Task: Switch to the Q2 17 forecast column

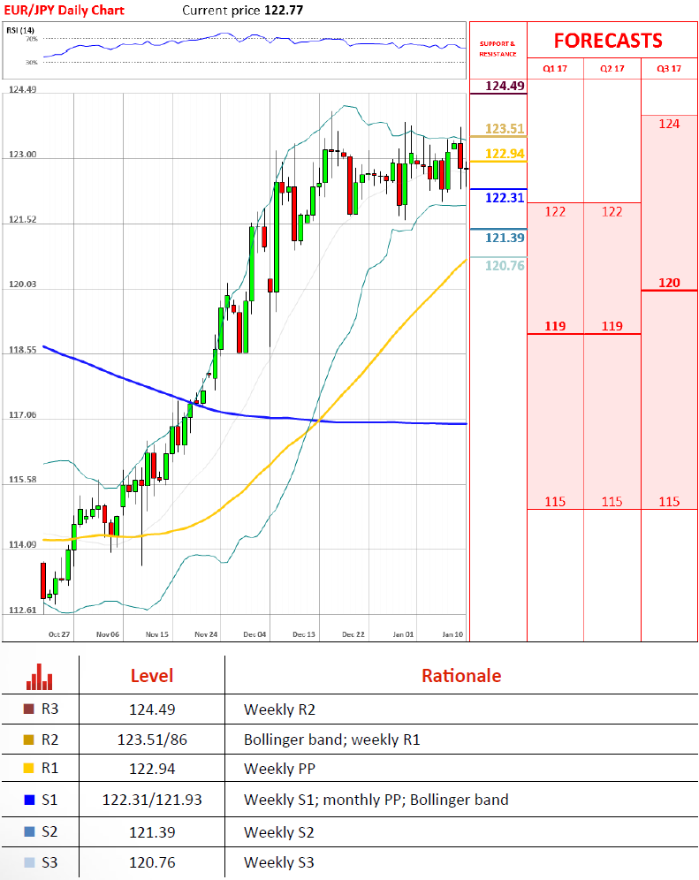Action: [x=612, y=69]
